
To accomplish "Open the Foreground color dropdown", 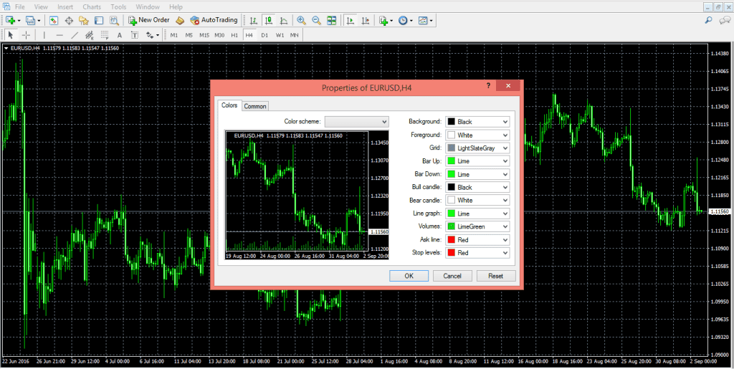I will [477, 135].
